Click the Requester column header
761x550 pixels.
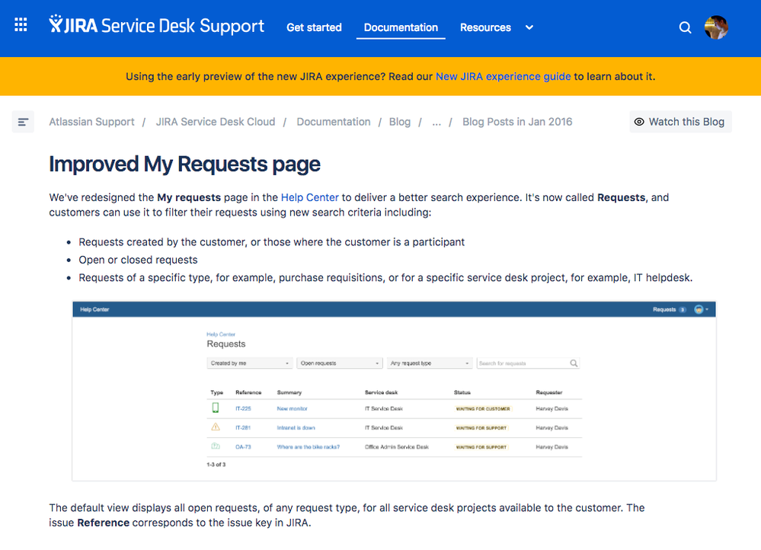[549, 392]
